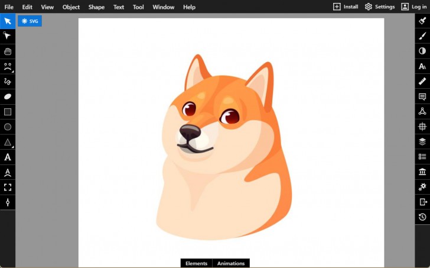Click the Log in button

(414, 7)
